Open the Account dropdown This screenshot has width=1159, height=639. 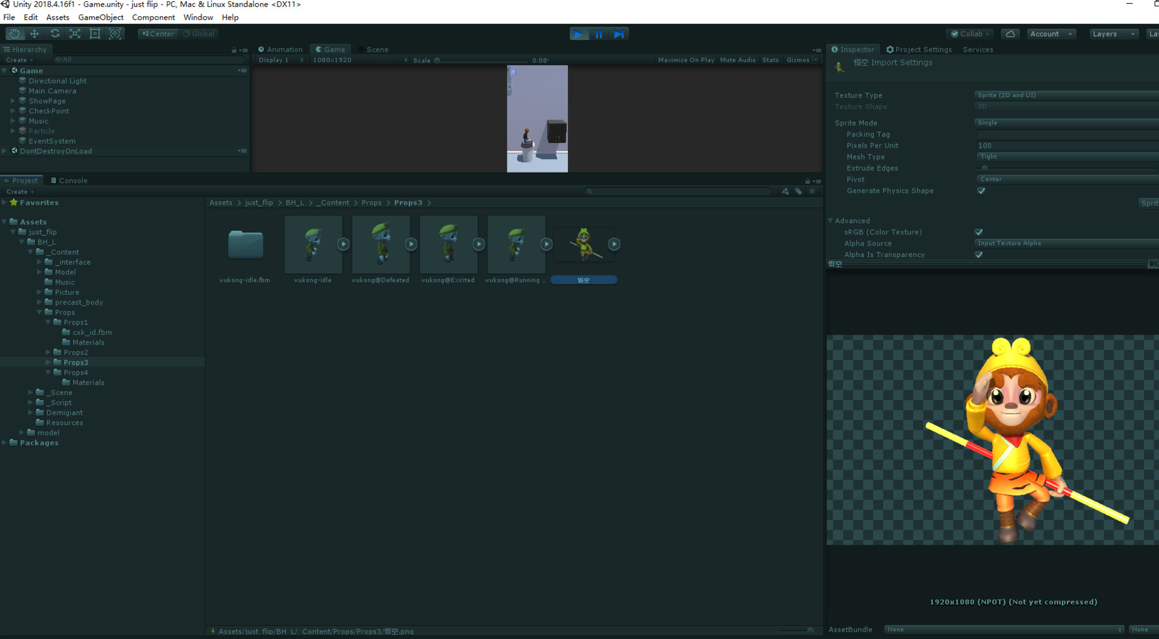[x=1051, y=34]
